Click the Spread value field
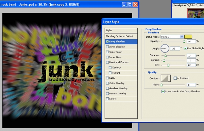Viewport: 204px width, 131px height. pos(191,60)
